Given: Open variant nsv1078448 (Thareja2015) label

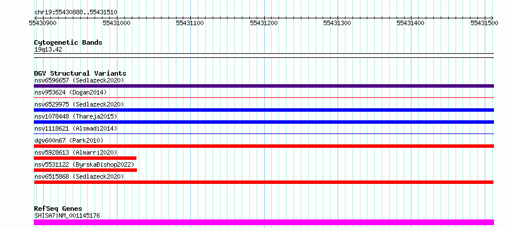Looking at the screenshot, I should coord(76,116).
